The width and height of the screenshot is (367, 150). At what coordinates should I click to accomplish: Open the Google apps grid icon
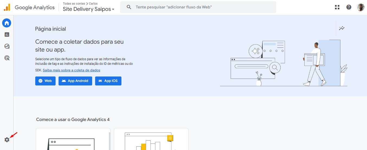(x=337, y=7)
